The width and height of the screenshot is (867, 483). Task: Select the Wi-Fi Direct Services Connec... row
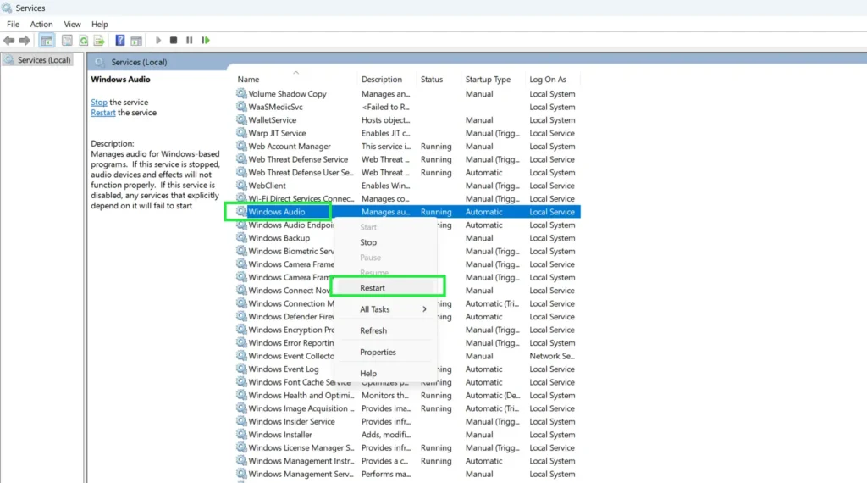(x=407, y=198)
